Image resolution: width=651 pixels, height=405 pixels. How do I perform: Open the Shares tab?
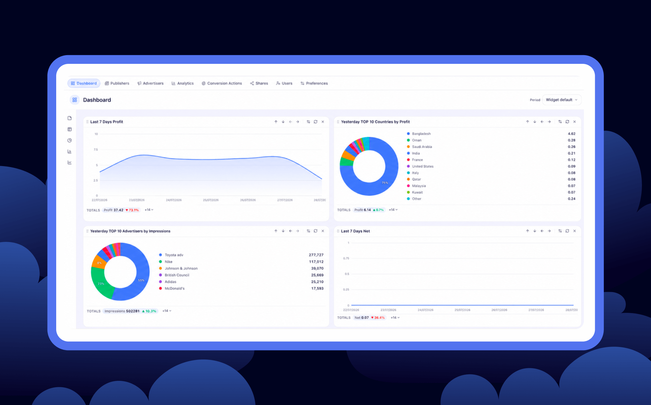[259, 83]
